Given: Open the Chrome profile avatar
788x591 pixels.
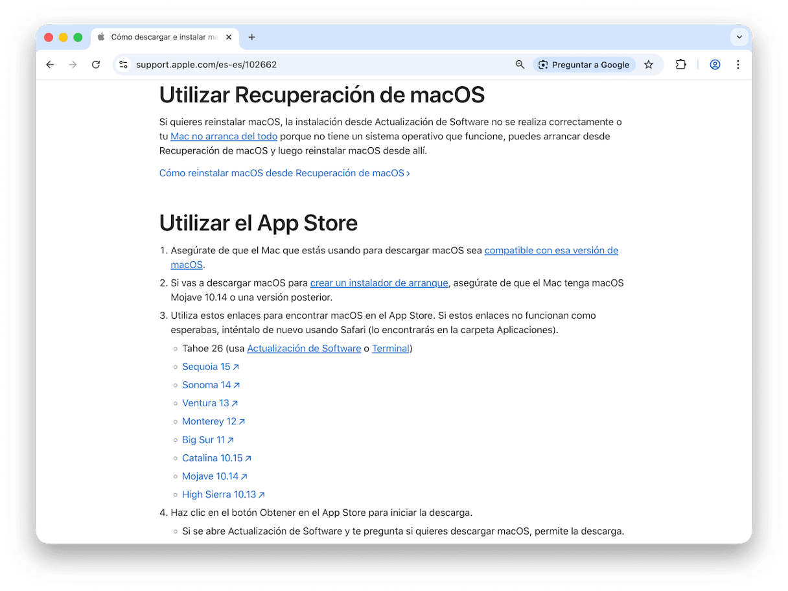Looking at the screenshot, I should point(715,65).
